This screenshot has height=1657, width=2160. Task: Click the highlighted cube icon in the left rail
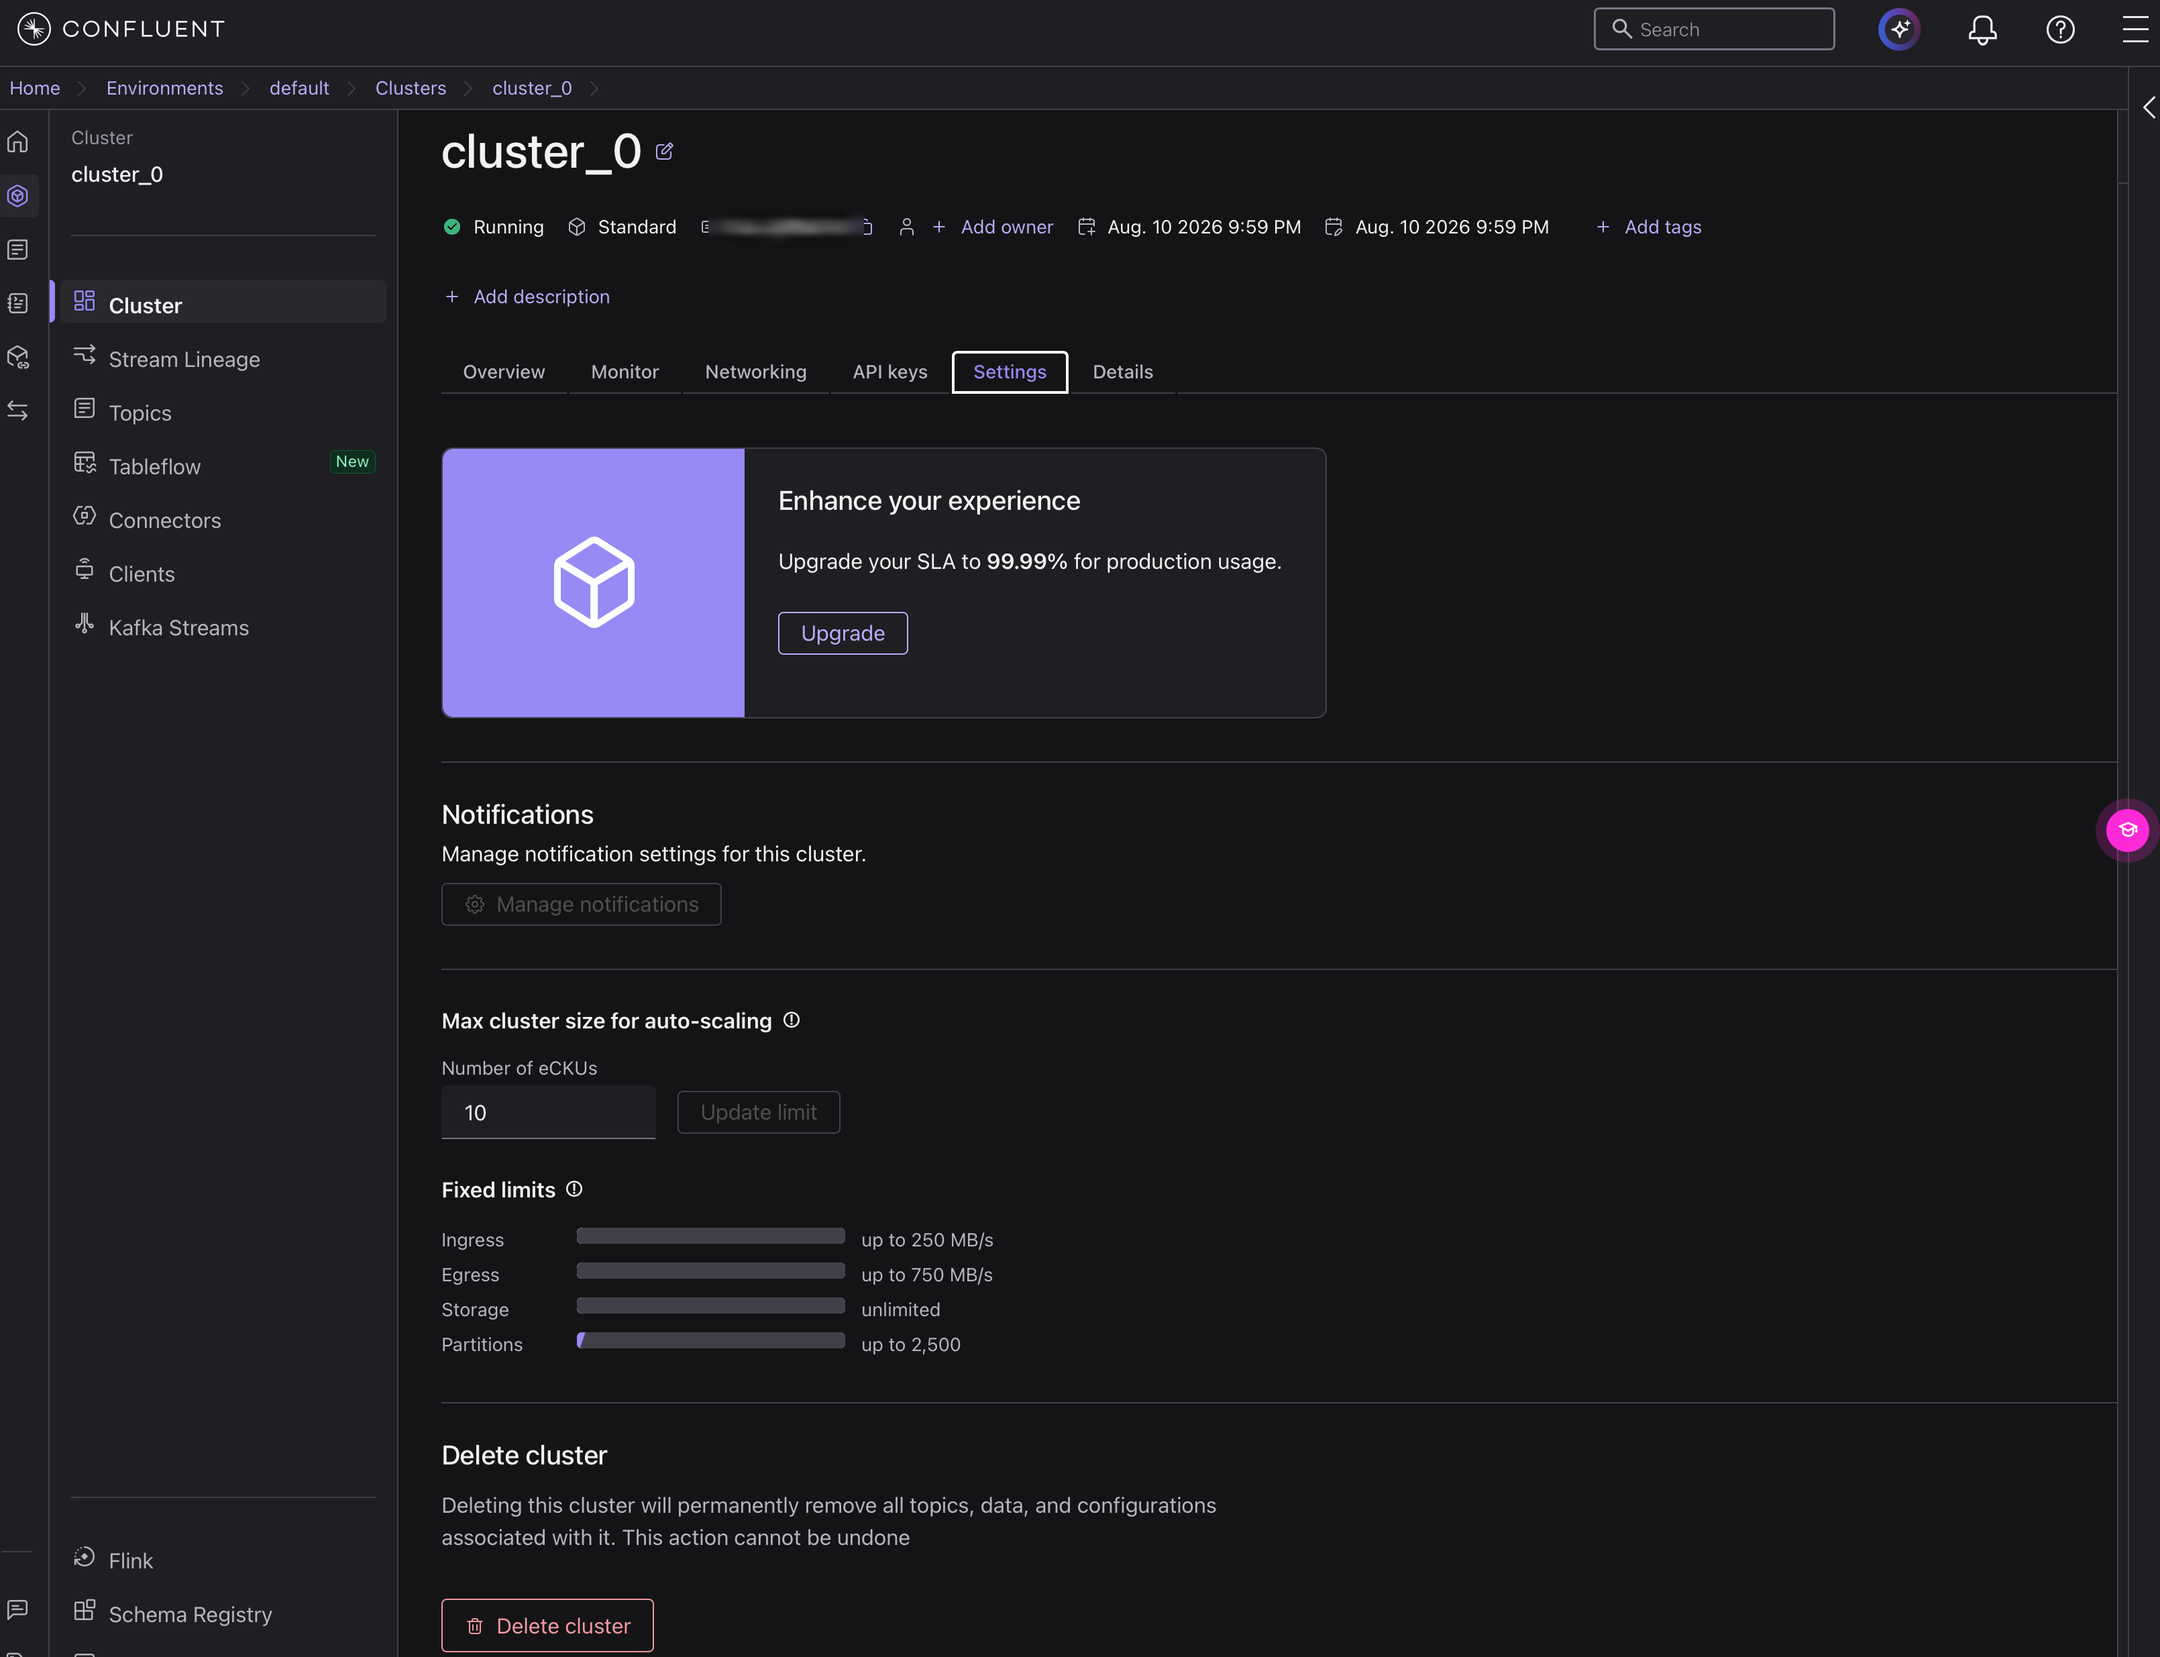(x=17, y=195)
